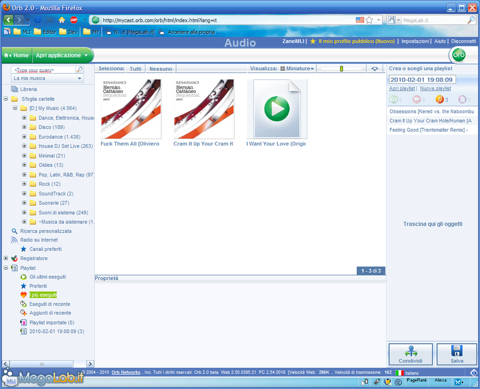Viewport: 480px width, 389px height.
Task: Click the Adblock Plus ABP icon
Action: [74, 20]
